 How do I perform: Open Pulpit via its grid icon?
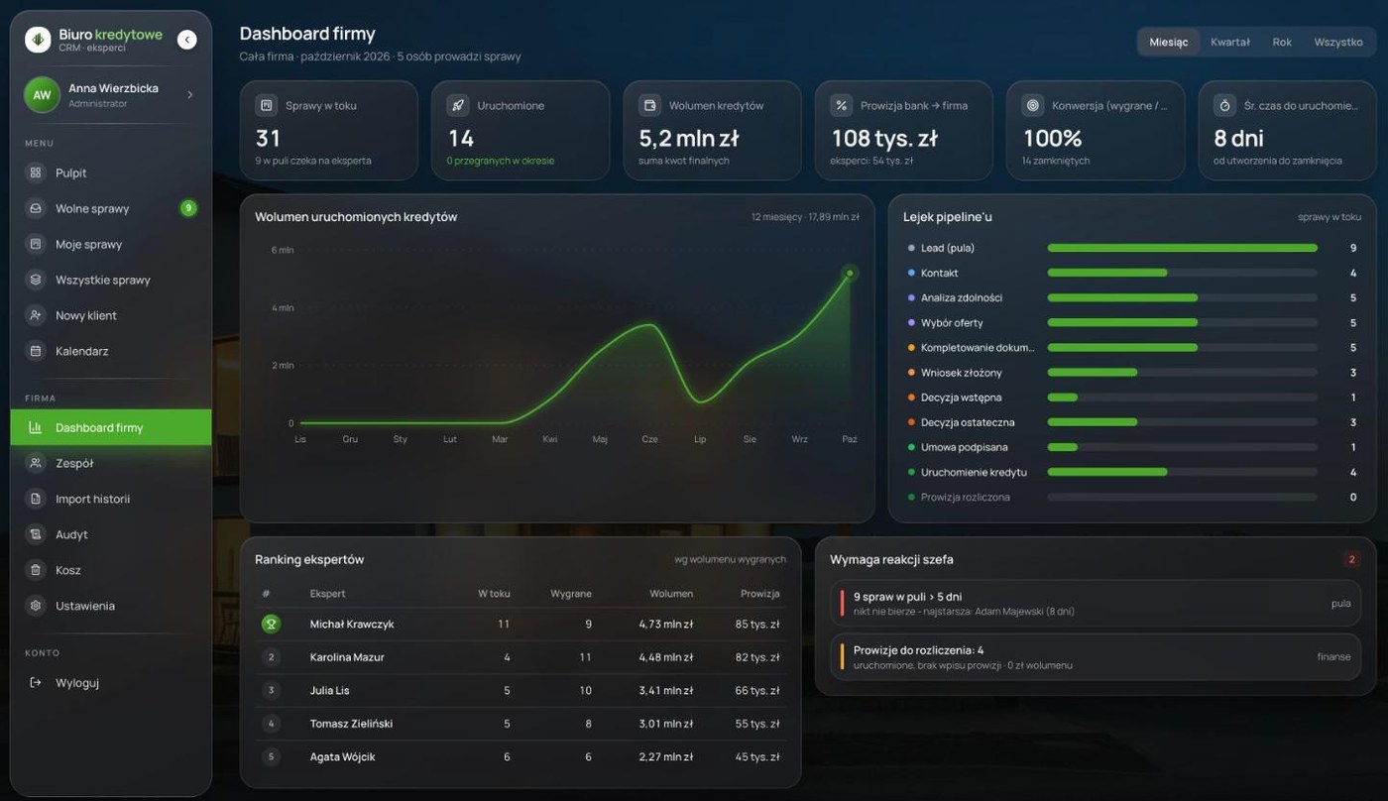(36, 172)
